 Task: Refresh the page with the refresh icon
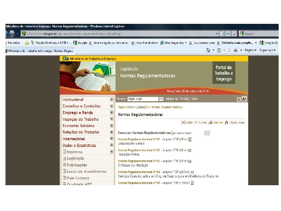pos(228,34)
